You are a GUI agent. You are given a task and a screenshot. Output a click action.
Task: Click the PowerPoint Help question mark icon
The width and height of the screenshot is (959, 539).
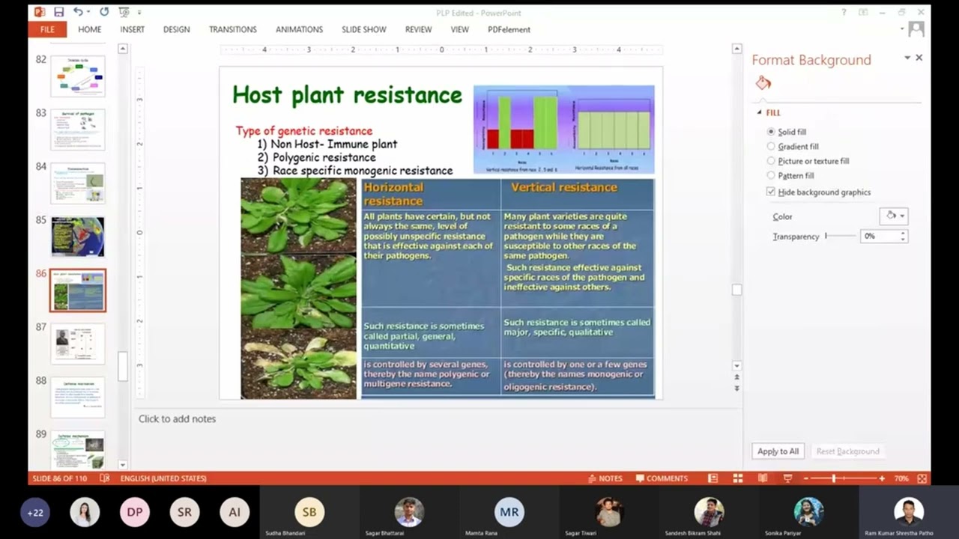pyautogui.click(x=844, y=12)
